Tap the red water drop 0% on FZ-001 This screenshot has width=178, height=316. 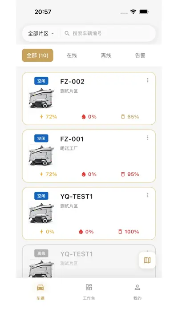coord(89,174)
